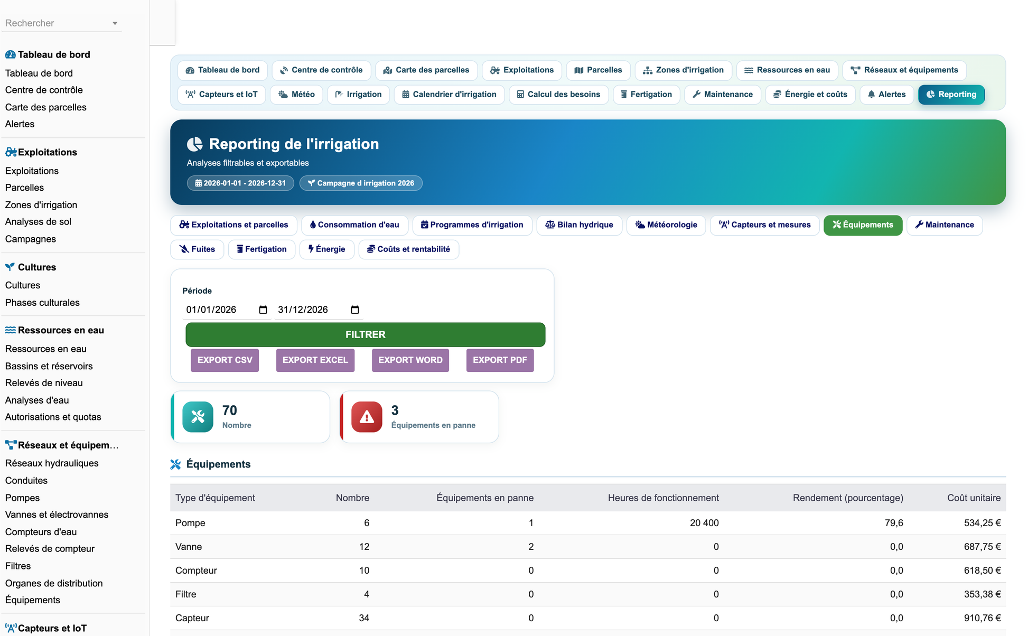Select Programmes d'irrigation report tab
The height and width of the screenshot is (636, 1028).
click(472, 225)
